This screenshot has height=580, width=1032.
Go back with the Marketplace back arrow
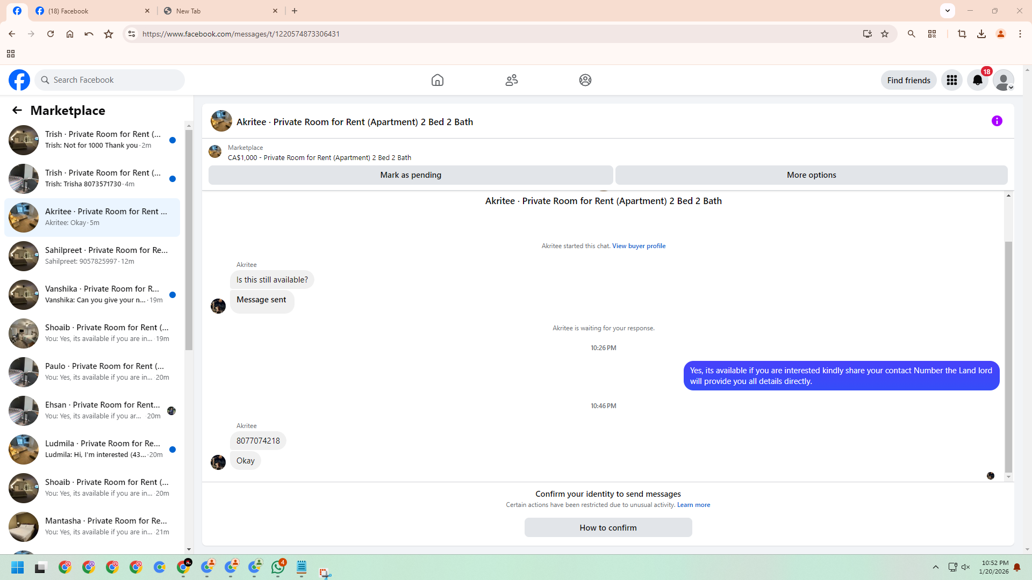17,110
